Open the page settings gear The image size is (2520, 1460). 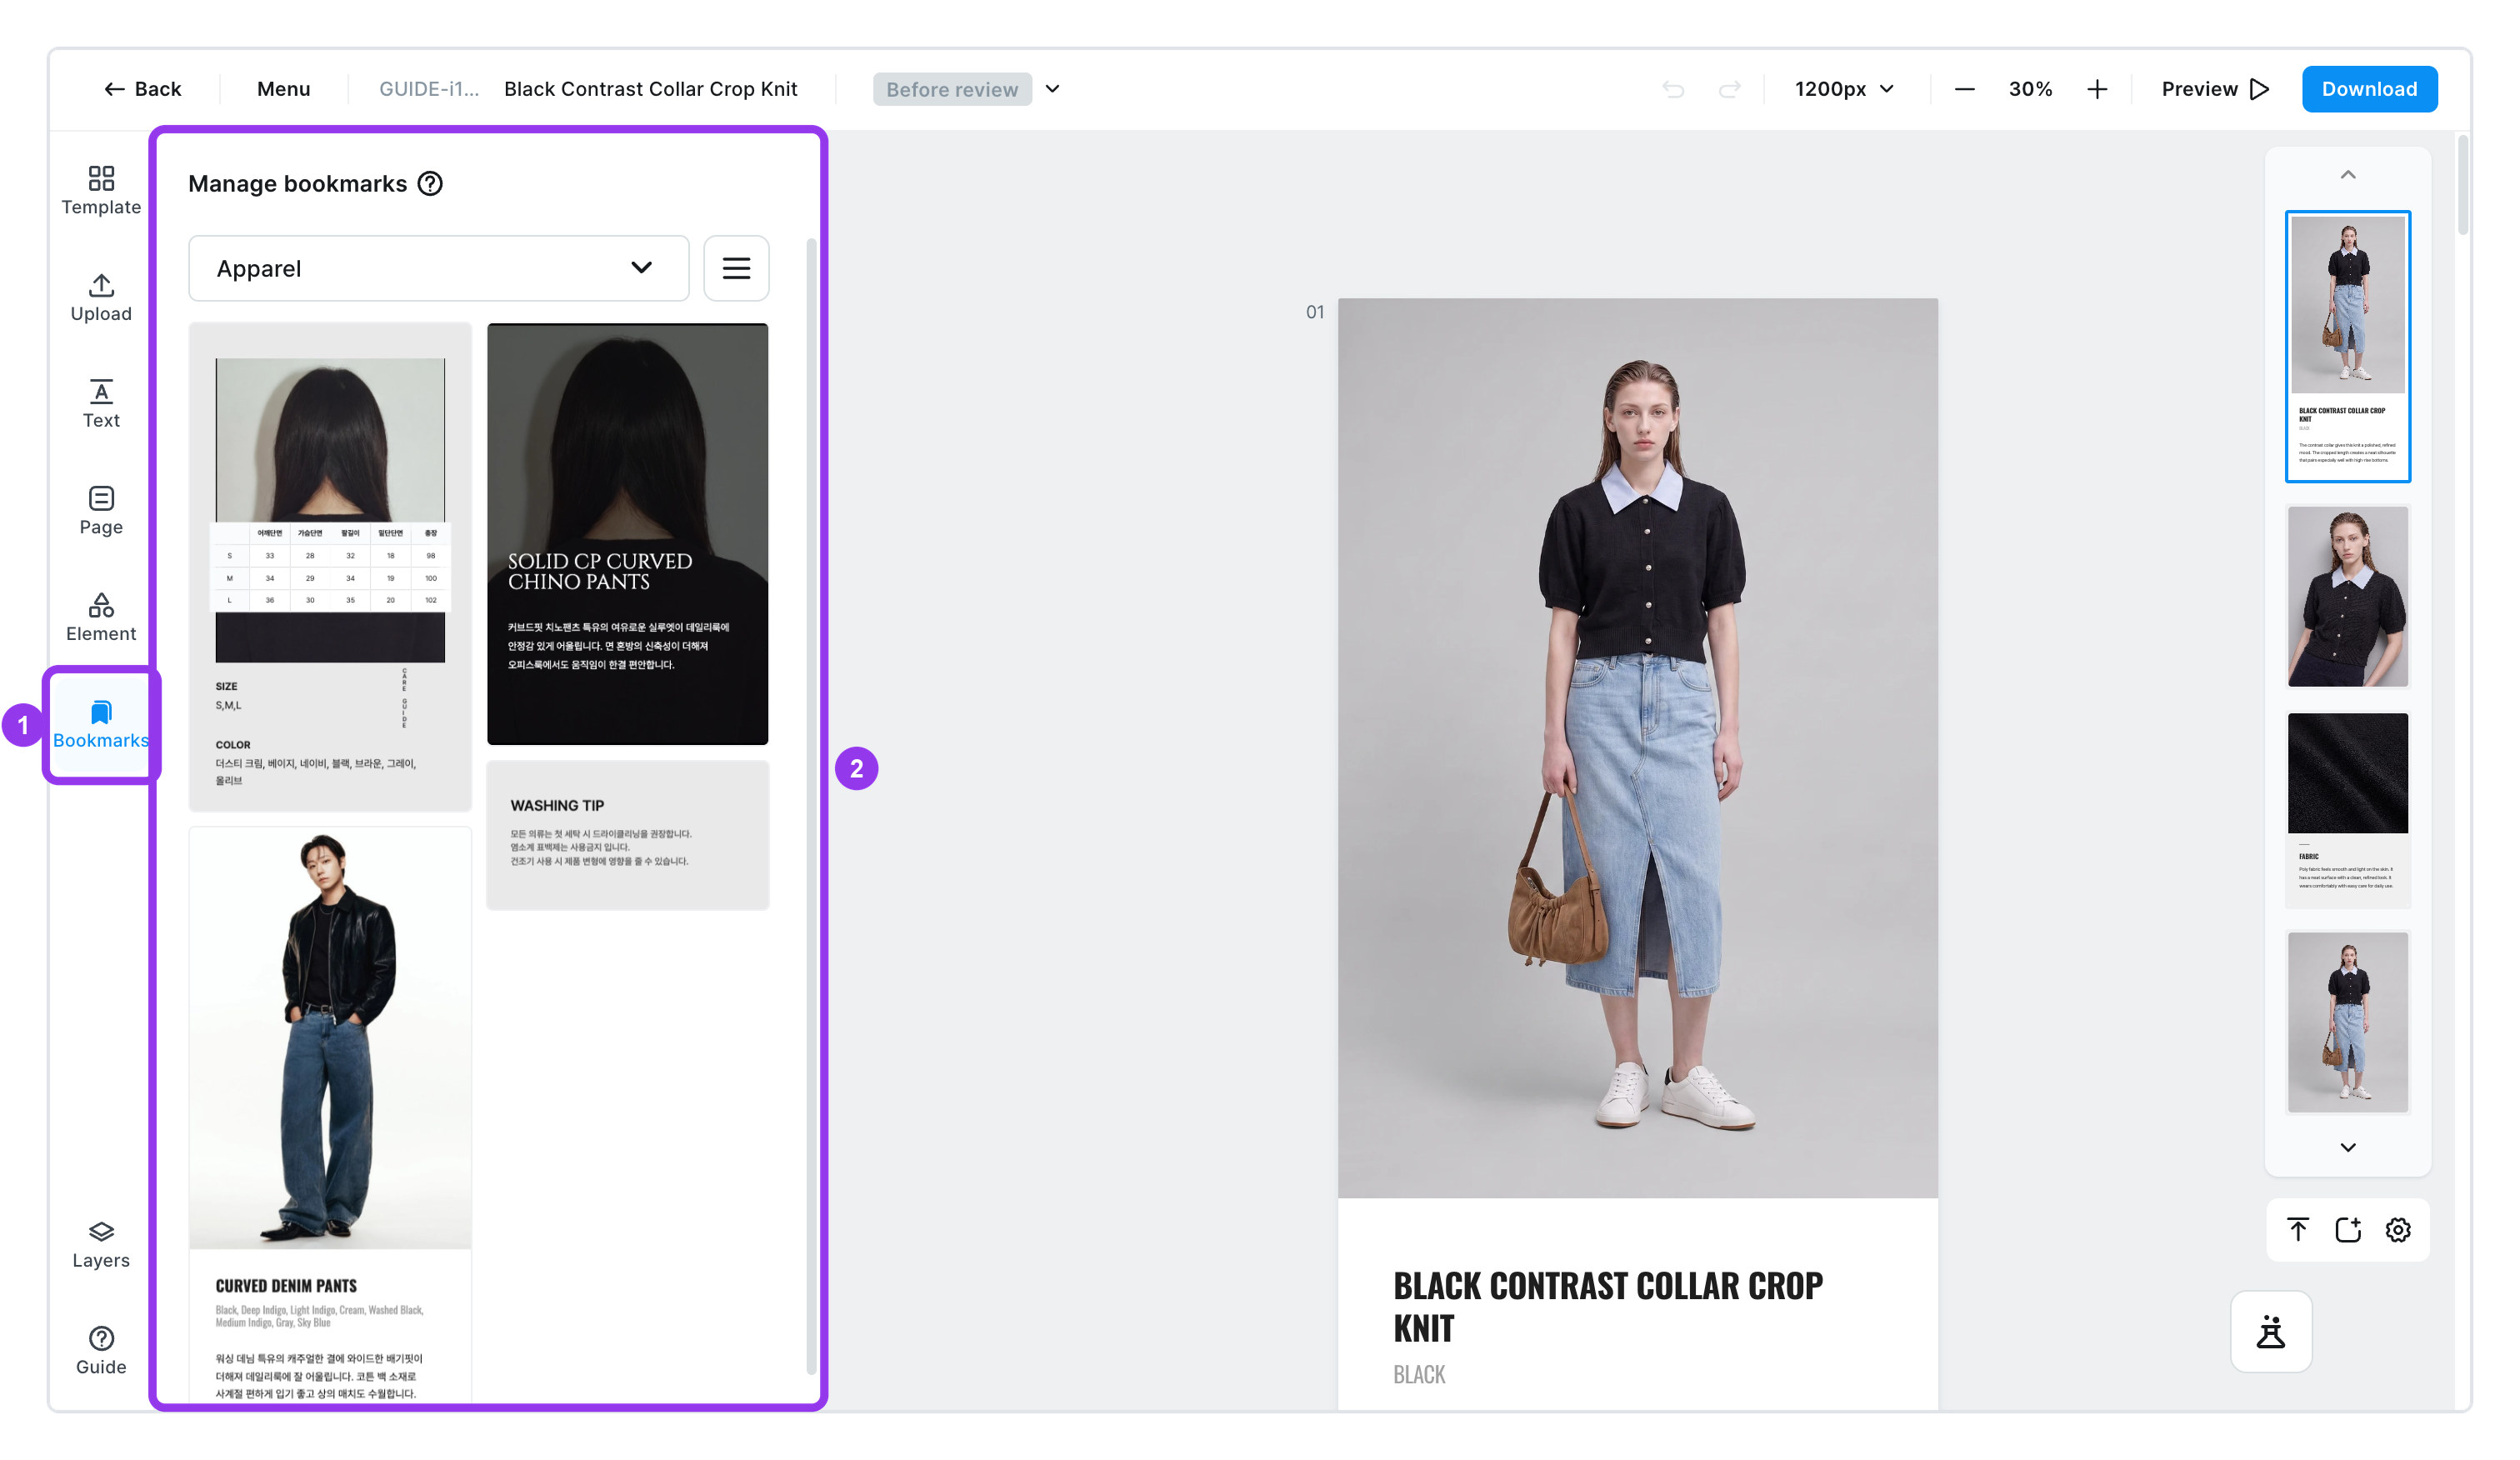2398,1229
